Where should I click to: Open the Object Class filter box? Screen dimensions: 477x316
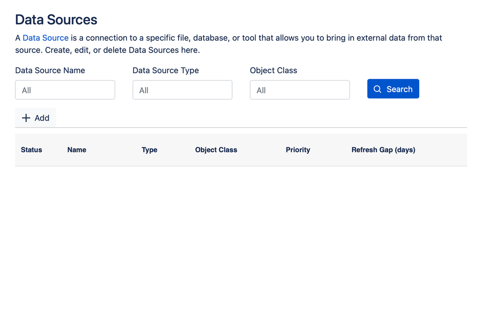tap(300, 90)
